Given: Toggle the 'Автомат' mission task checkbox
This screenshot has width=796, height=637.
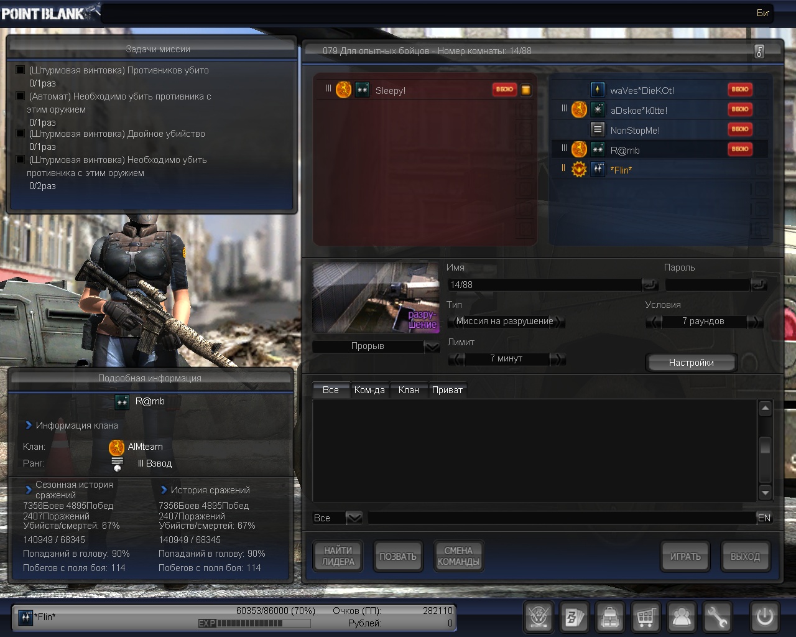Looking at the screenshot, I should (21, 96).
